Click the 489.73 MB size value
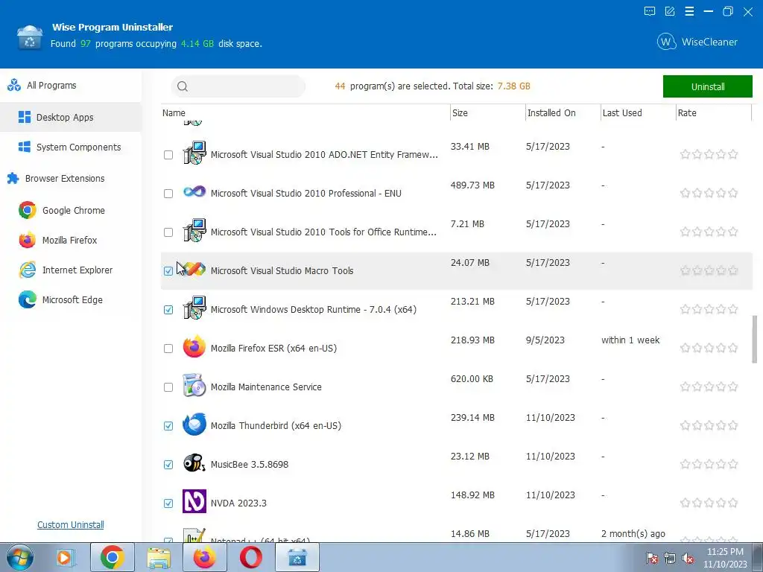 (472, 185)
